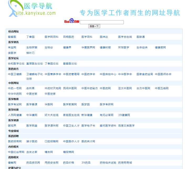Open 健康报网
The height and width of the screenshot is (169, 189).
click(x=160, y=48)
